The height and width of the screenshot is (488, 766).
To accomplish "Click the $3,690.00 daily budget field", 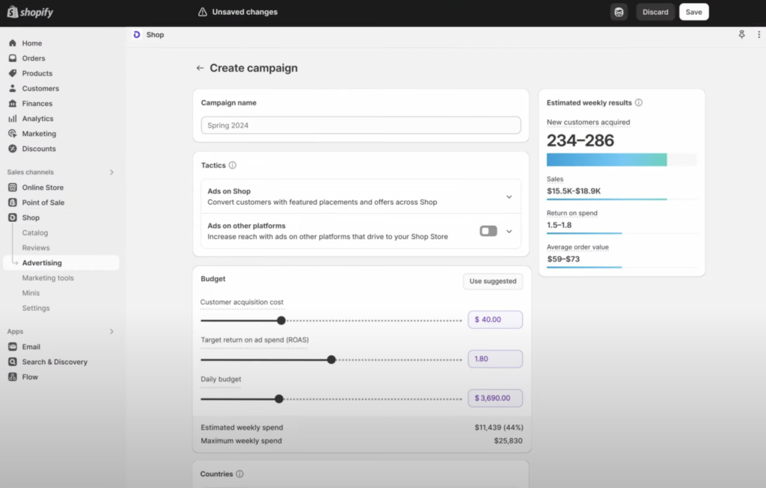I will 495,398.
